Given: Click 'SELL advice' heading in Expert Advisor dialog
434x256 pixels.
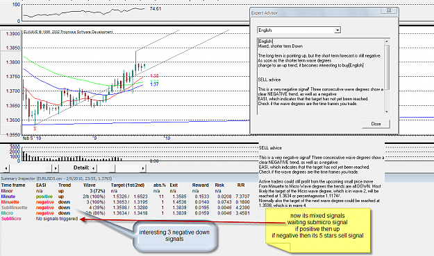Looking at the screenshot, I should coord(269,80).
